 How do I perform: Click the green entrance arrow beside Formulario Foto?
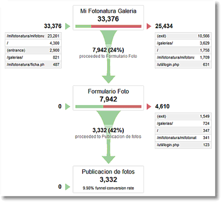click(68, 106)
